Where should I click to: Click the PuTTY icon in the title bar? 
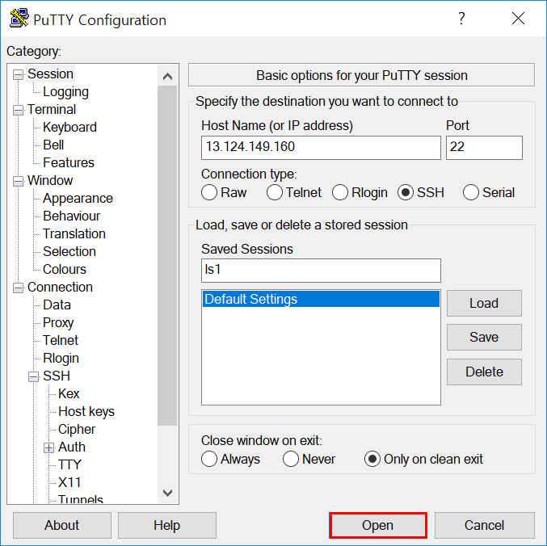tap(19, 19)
